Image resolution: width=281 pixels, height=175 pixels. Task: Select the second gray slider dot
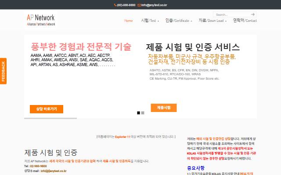[143, 113]
